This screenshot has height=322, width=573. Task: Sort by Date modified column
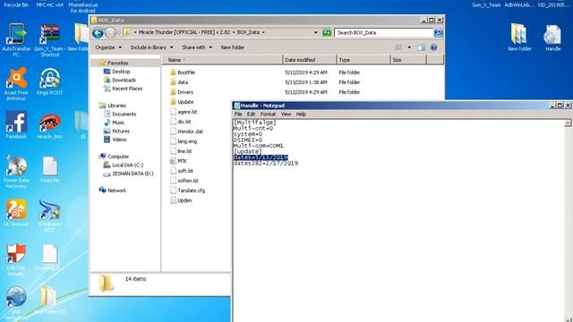click(x=310, y=60)
